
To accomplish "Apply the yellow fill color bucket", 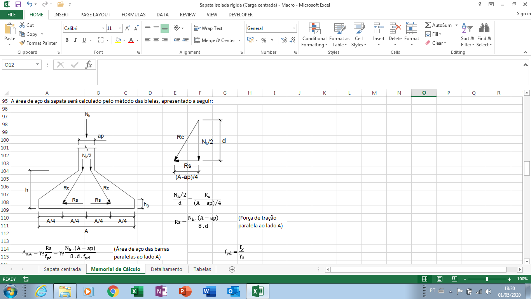I will click(x=118, y=40).
